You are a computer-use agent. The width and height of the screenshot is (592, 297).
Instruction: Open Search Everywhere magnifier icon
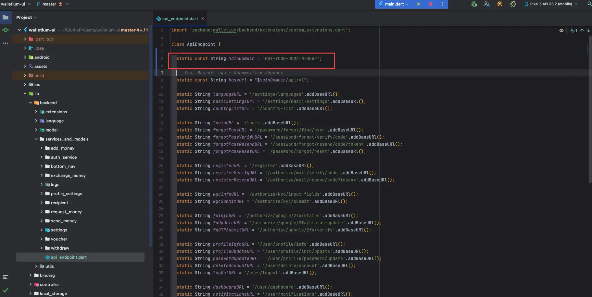click(589, 4)
